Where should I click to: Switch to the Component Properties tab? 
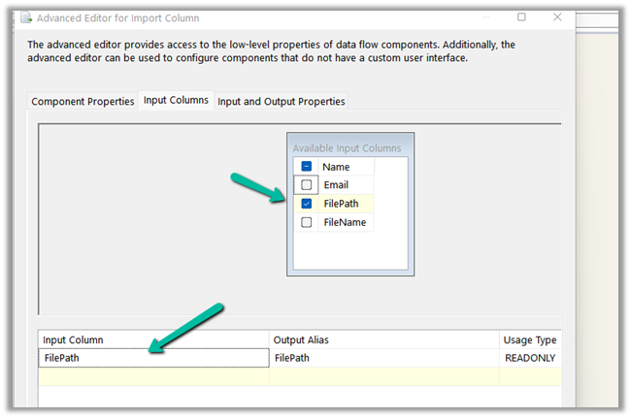point(83,102)
